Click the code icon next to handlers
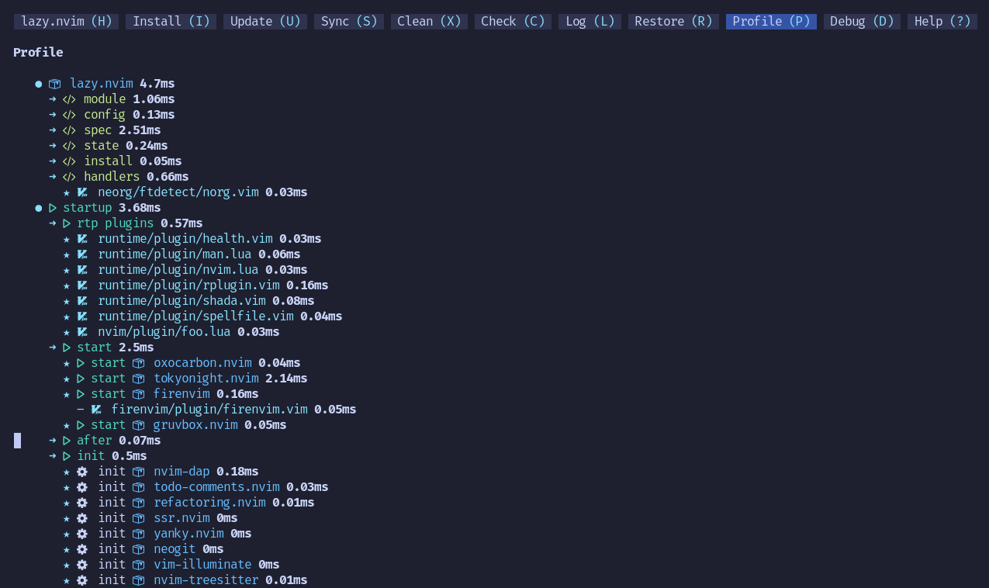 tap(69, 177)
